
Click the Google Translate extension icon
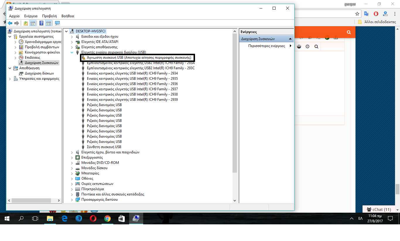coord(366,14)
